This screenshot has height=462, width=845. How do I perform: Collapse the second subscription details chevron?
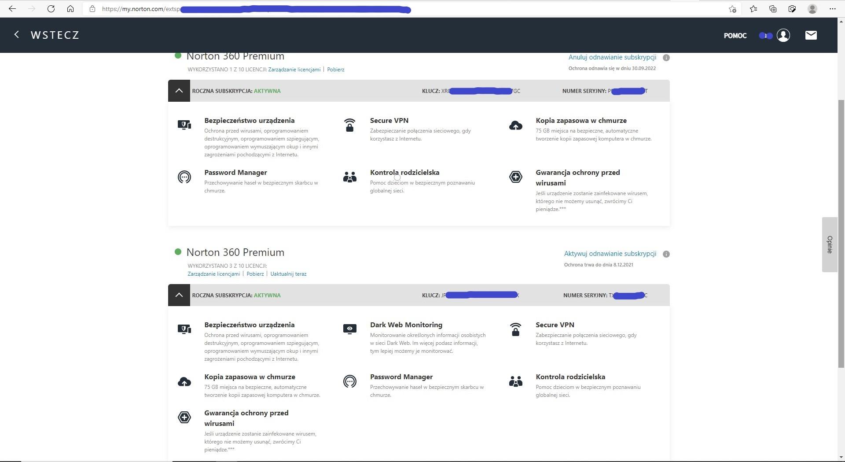179,295
